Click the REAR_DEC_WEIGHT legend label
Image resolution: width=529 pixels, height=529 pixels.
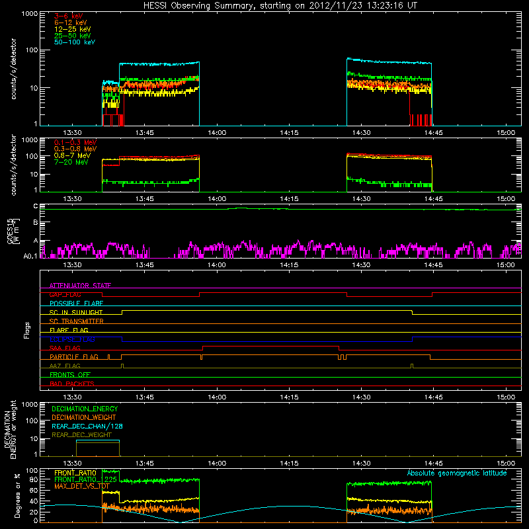pos(81,435)
